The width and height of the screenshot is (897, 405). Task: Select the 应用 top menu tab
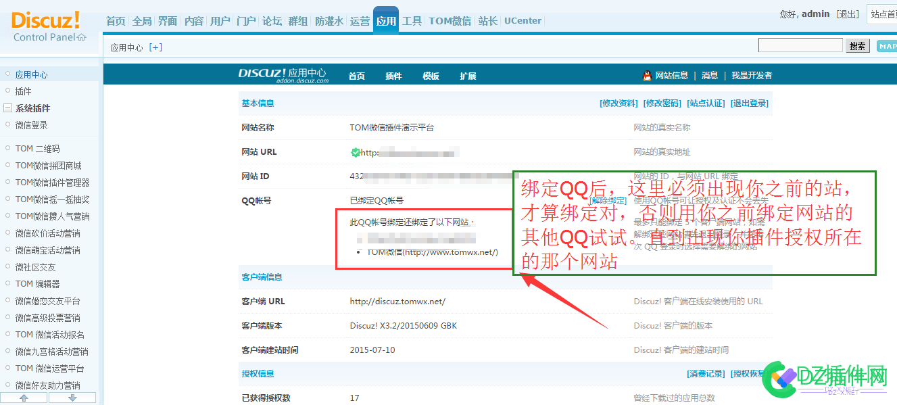[x=386, y=21]
